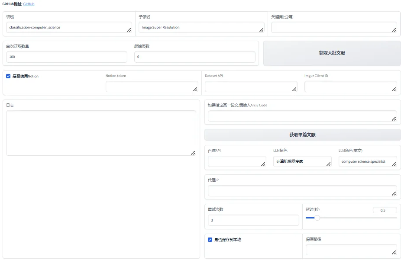Click the Dataset API input field

pyautogui.click(x=251, y=87)
